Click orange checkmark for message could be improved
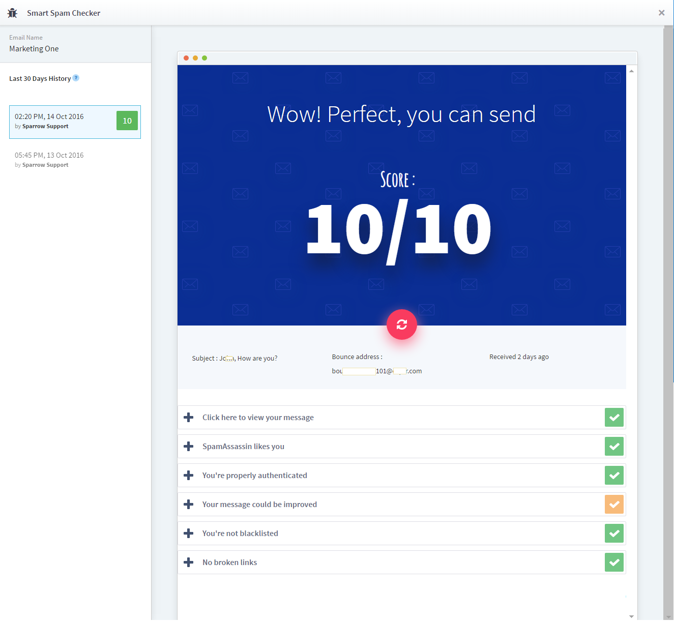The width and height of the screenshot is (674, 621). click(614, 505)
